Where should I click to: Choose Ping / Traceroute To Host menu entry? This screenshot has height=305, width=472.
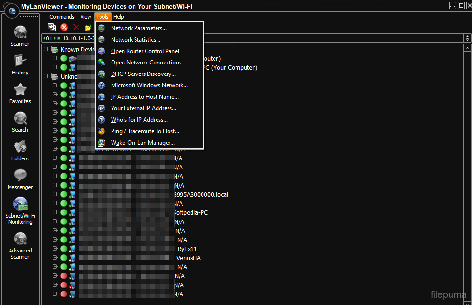[x=145, y=131]
